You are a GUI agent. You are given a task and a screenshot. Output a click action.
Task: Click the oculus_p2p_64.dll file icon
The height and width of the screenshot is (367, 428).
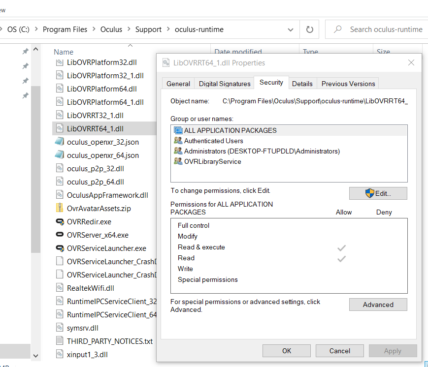point(60,182)
